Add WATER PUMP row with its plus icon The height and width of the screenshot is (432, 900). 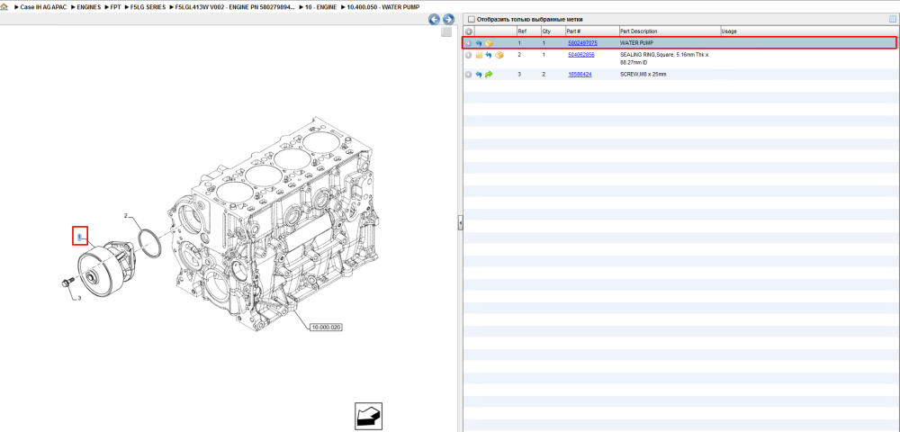point(469,43)
